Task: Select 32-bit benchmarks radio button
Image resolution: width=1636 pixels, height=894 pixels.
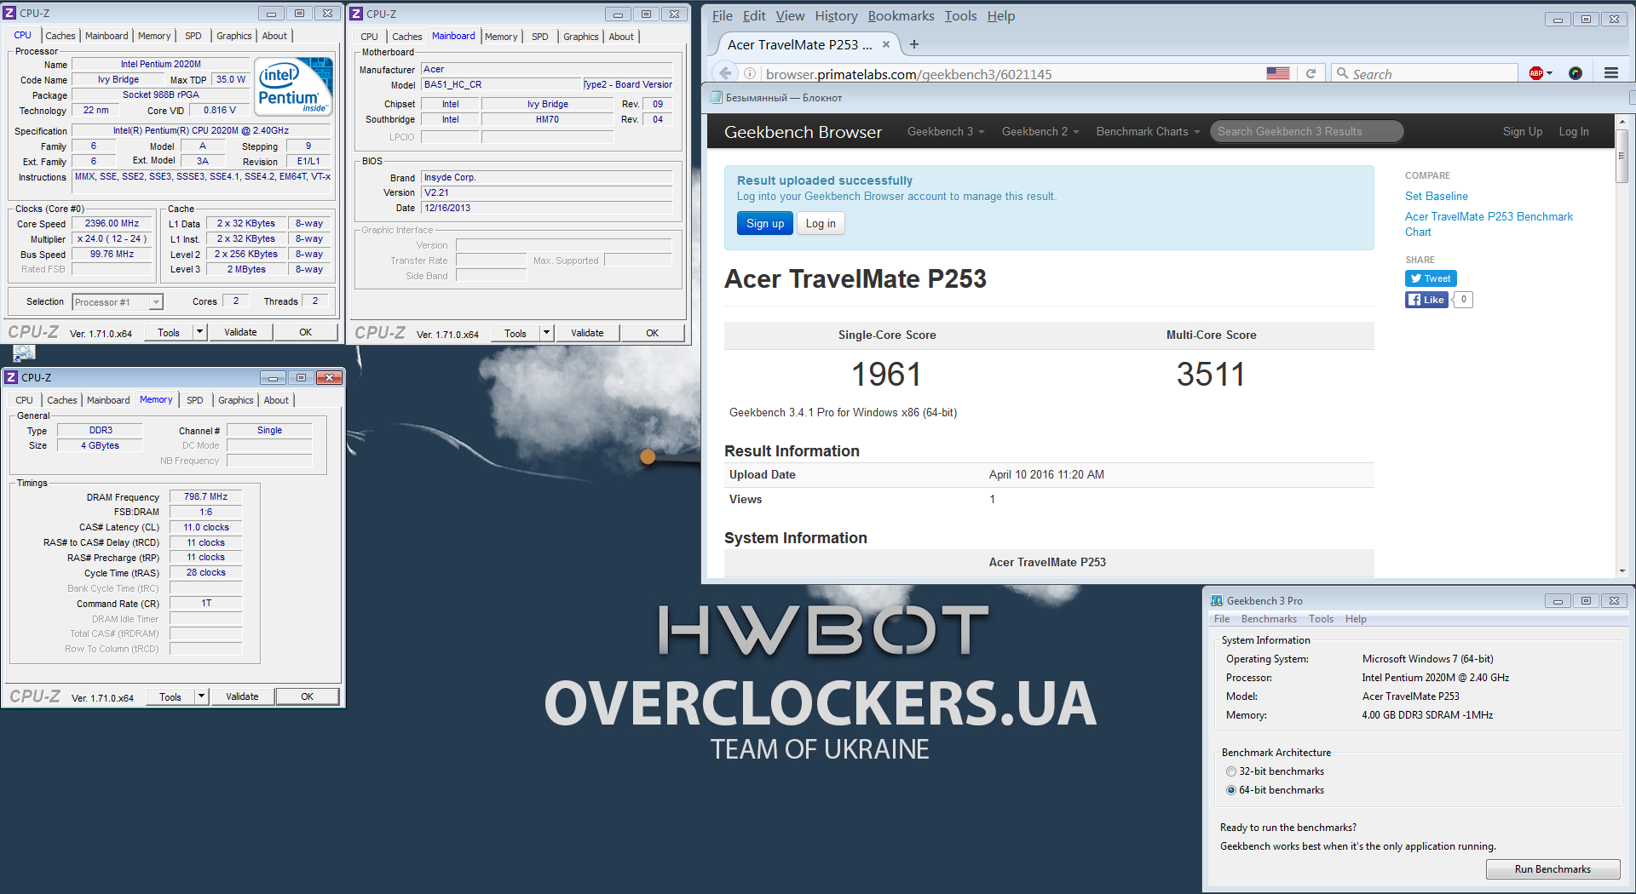Action: point(1231,771)
